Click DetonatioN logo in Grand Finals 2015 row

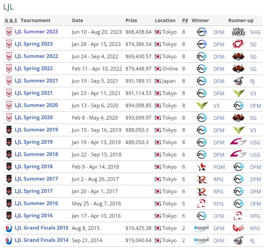202,228
